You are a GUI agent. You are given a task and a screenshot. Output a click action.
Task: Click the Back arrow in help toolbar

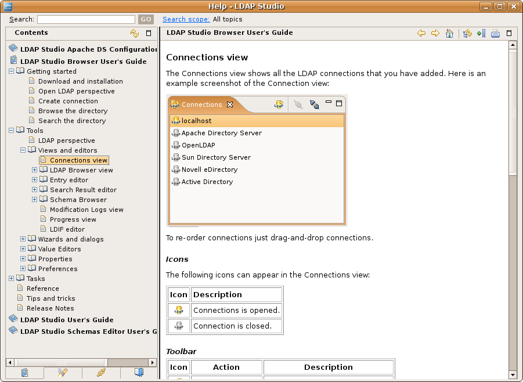click(421, 34)
